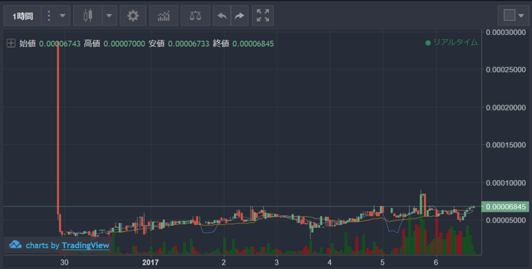Click the 0.00020000 price axis label
The height and width of the screenshot is (269, 532).
click(506, 107)
